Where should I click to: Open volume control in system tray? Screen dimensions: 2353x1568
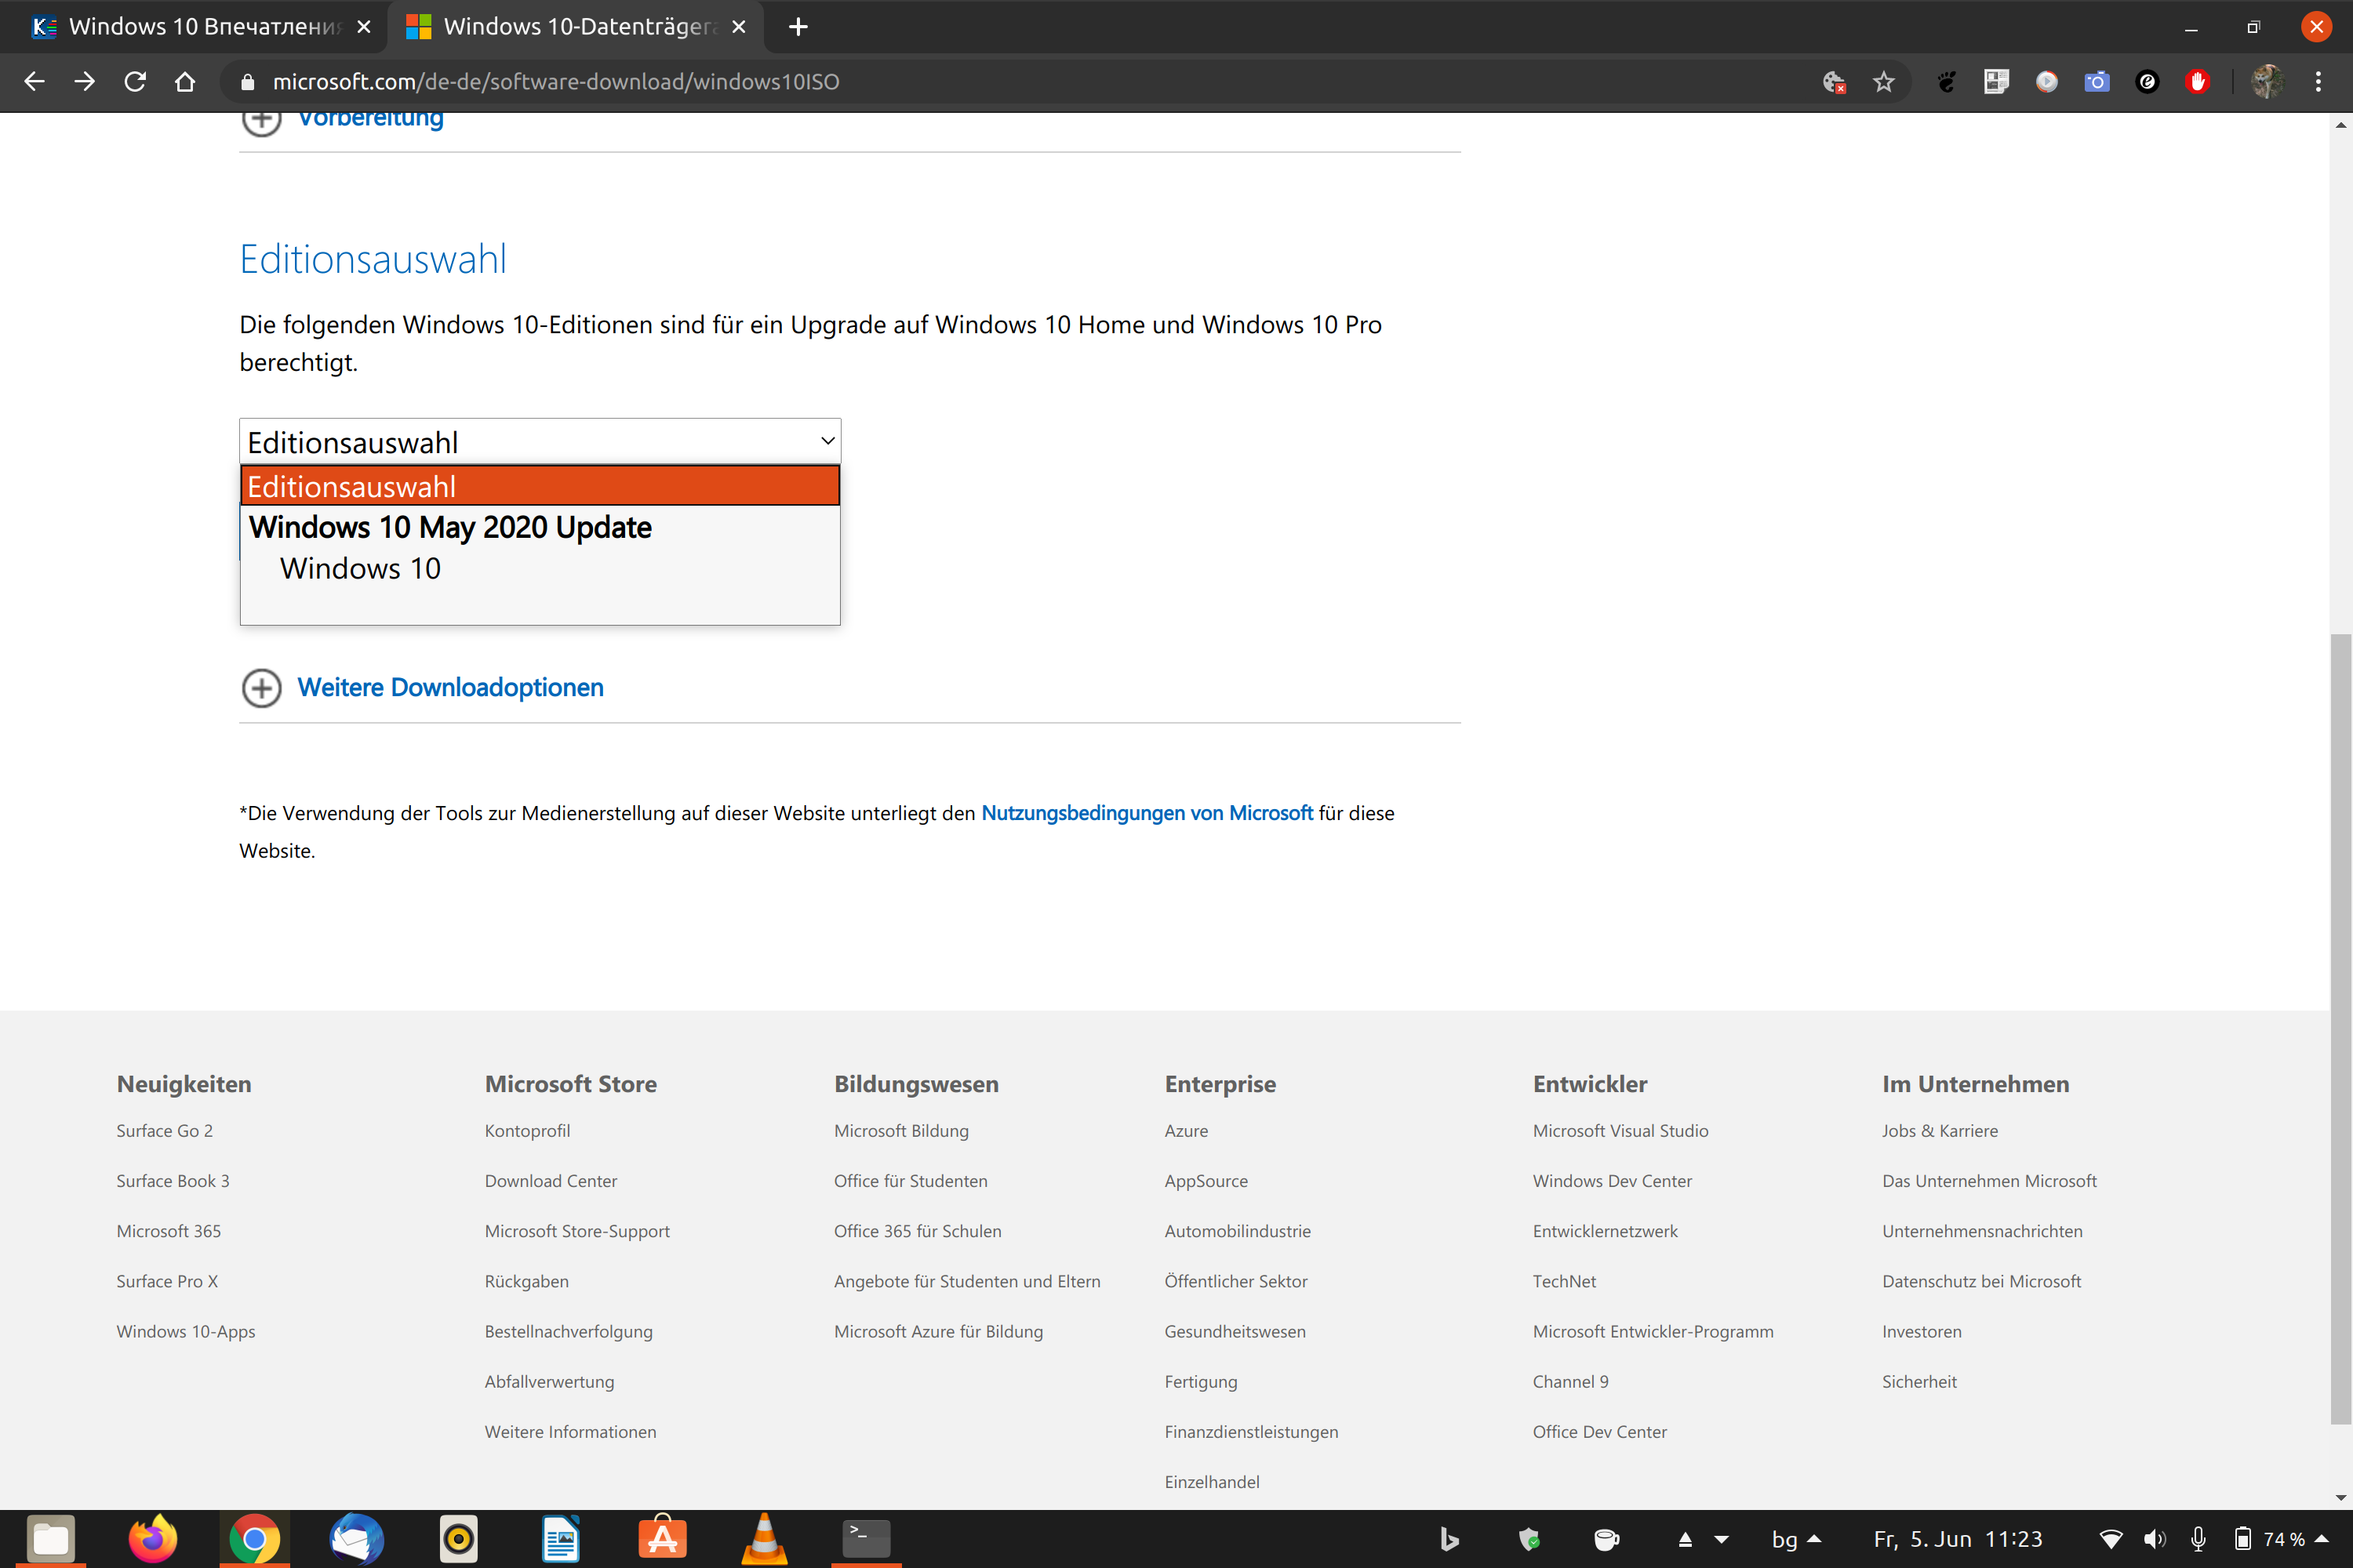click(x=2154, y=1539)
